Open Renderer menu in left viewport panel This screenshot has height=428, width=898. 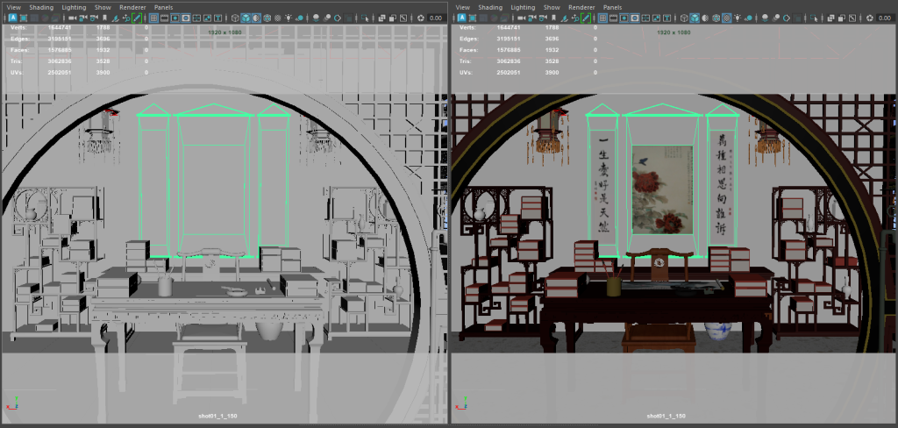132,7
